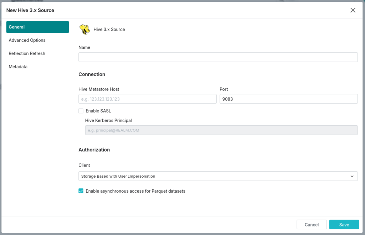Uncheck asynchronous access for Parquet datasets
Screen dimensions: 365x235
(81, 191)
